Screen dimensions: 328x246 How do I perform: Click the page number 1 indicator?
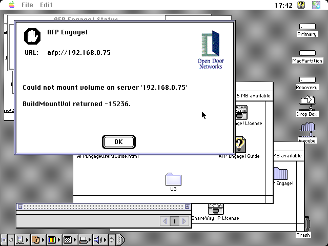pyautogui.click(x=174, y=221)
